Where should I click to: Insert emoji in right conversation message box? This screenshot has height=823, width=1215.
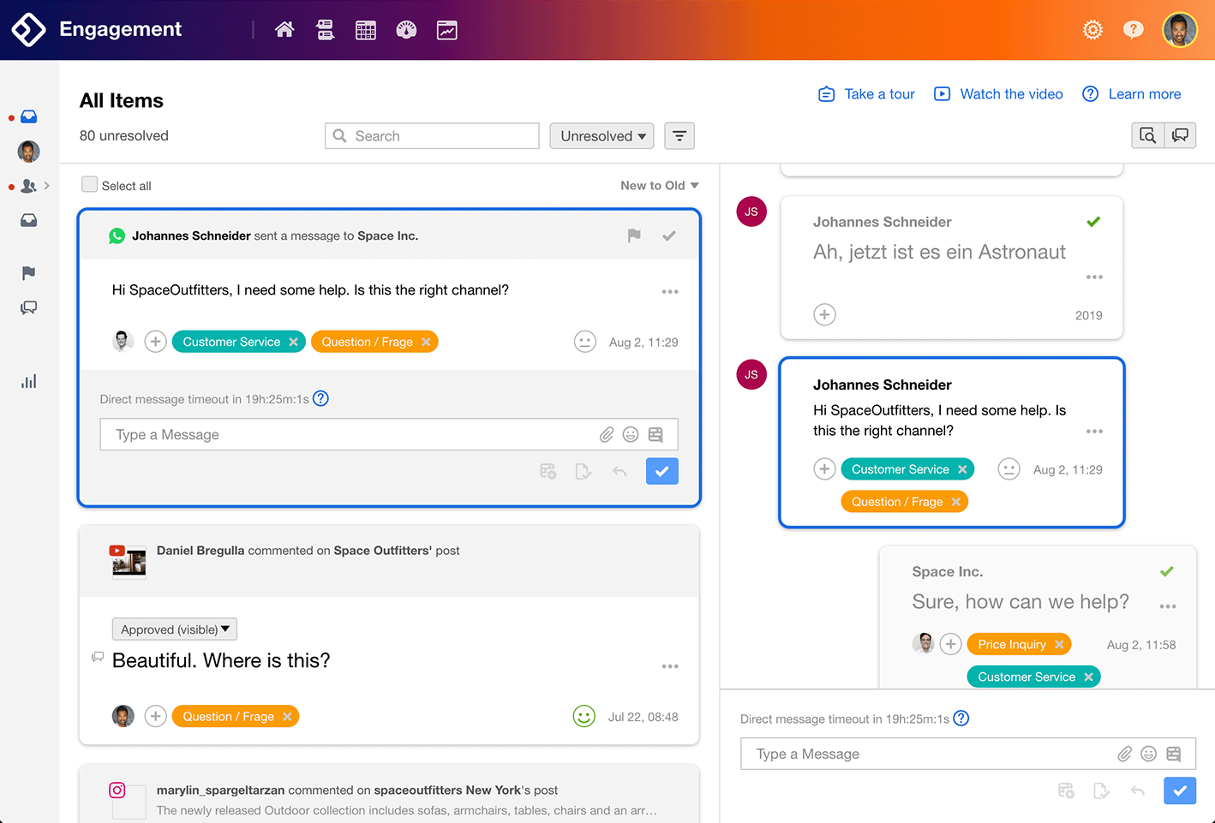pos(1149,754)
